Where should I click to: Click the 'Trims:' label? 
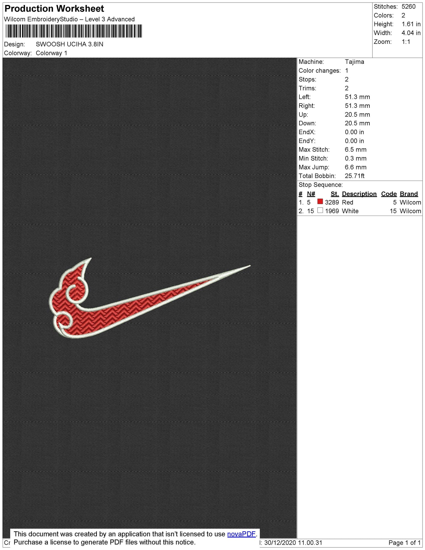tap(307, 88)
